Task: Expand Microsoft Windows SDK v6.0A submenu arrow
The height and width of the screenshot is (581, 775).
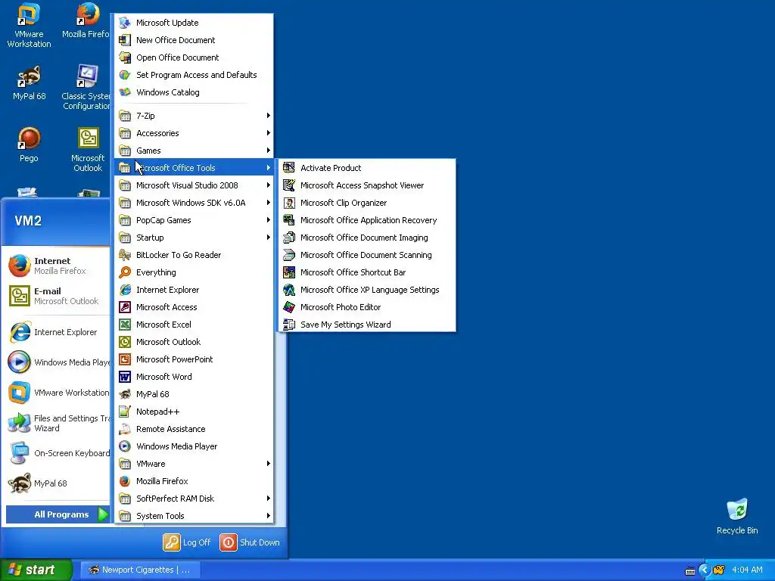Action: [269, 203]
